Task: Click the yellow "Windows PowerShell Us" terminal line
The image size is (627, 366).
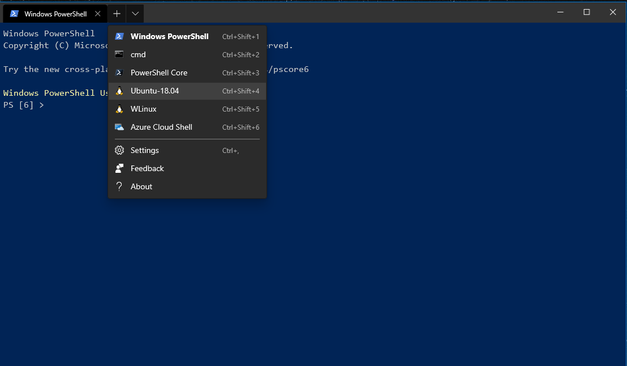Action: [x=55, y=93]
